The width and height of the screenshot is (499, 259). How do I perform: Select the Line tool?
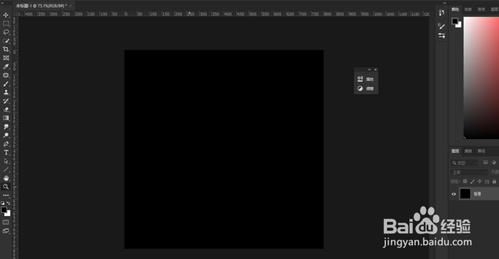pyautogui.click(x=5, y=170)
